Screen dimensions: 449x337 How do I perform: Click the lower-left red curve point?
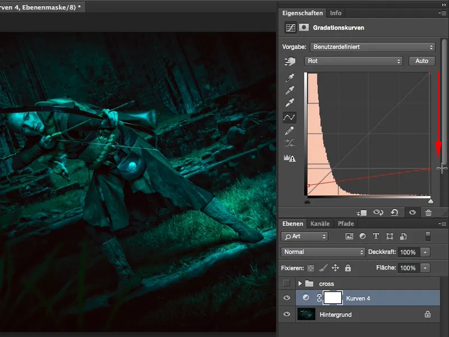point(308,186)
